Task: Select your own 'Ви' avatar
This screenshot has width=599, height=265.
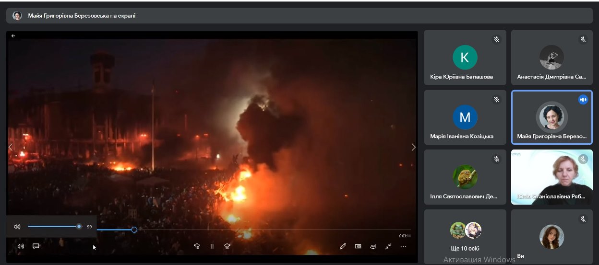Action: click(x=551, y=237)
